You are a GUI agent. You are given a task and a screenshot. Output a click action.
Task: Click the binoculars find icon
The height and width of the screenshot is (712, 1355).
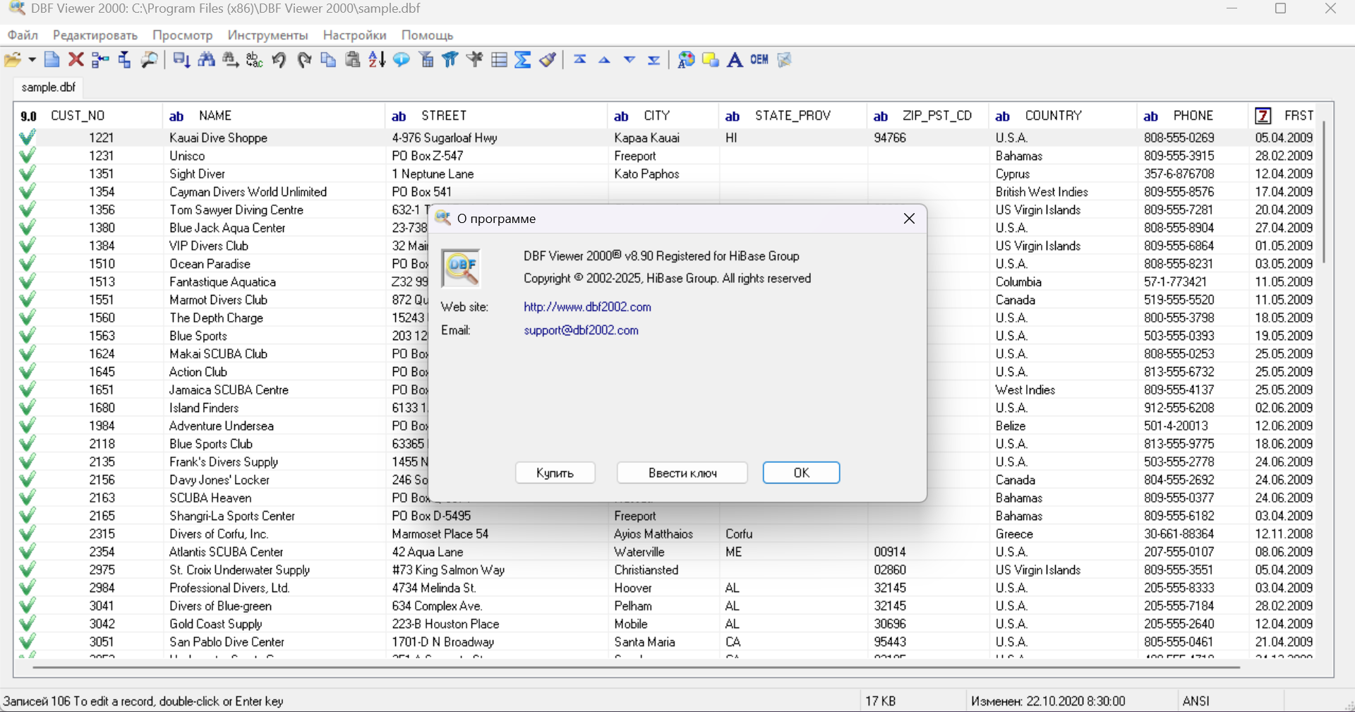(207, 60)
